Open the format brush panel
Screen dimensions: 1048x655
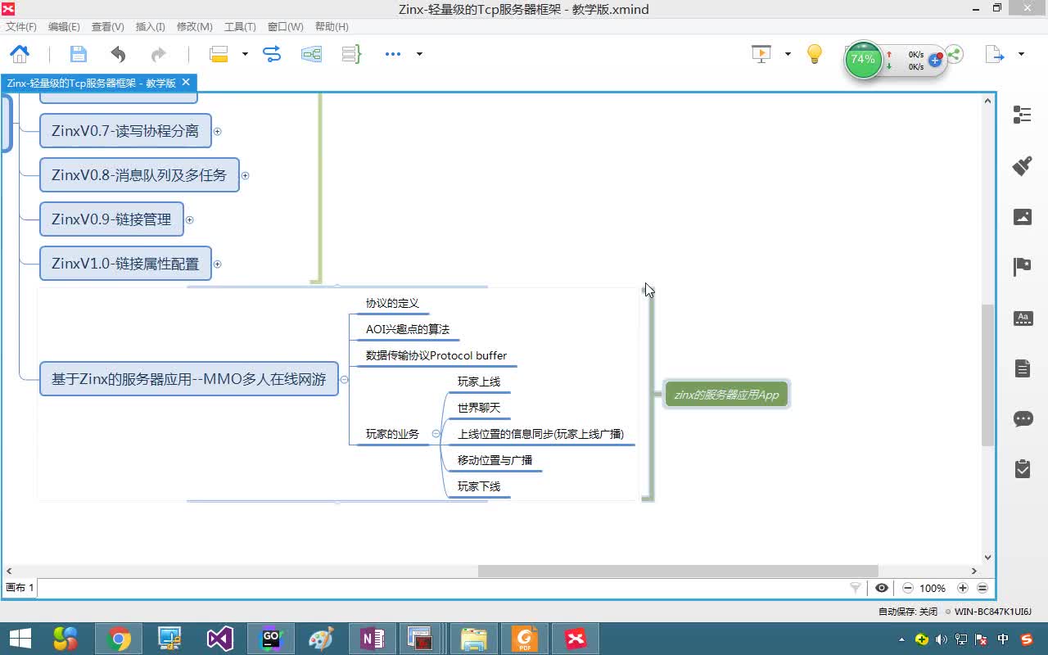tap(1023, 165)
